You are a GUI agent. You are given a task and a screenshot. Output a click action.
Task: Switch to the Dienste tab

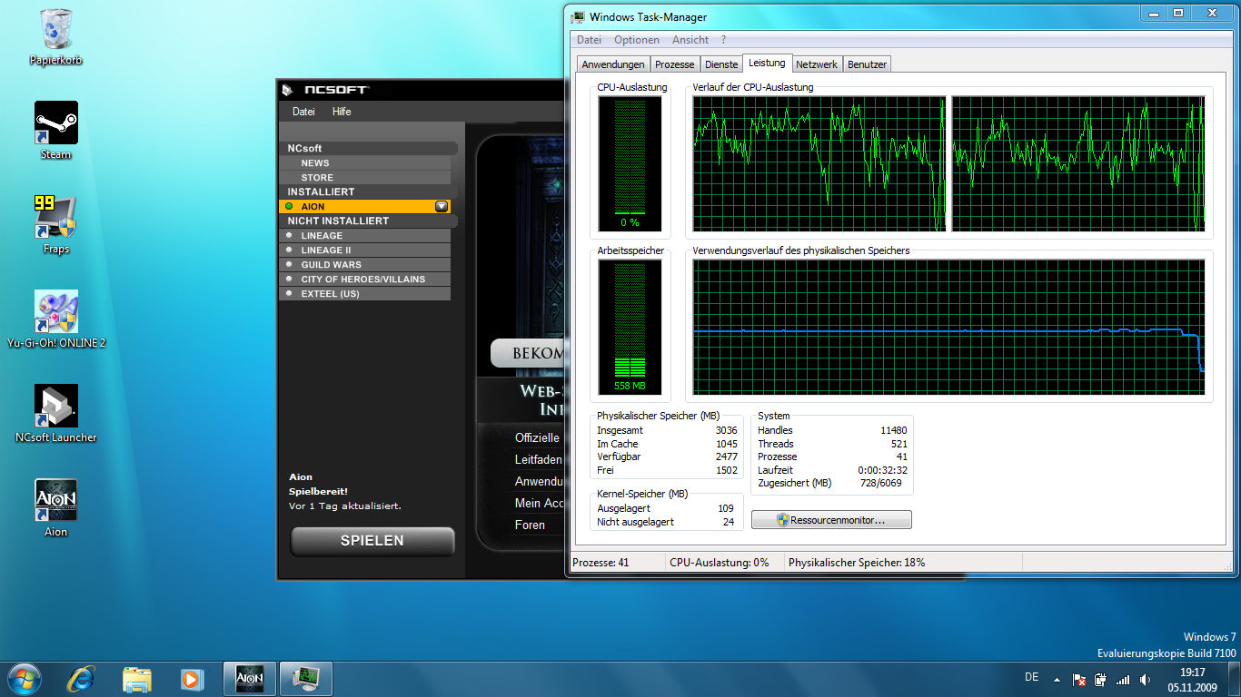tap(721, 64)
